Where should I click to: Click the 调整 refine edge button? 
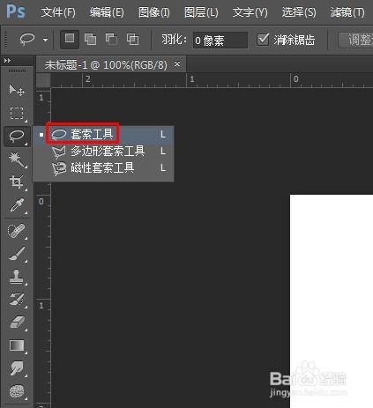(x=355, y=41)
